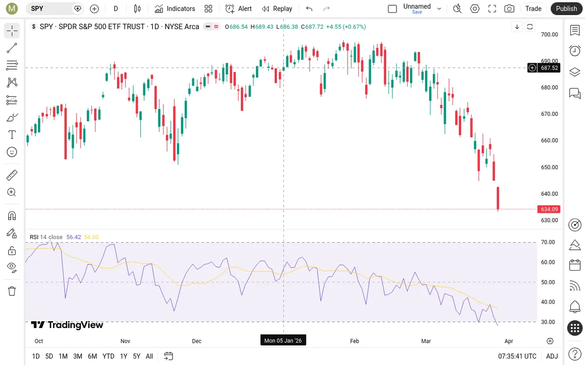Select the Text annotation tool
Image resolution: width=585 pixels, height=365 pixels.
(12, 135)
